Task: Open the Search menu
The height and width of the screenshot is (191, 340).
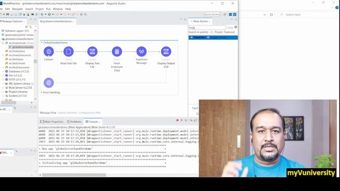Action: point(29,9)
